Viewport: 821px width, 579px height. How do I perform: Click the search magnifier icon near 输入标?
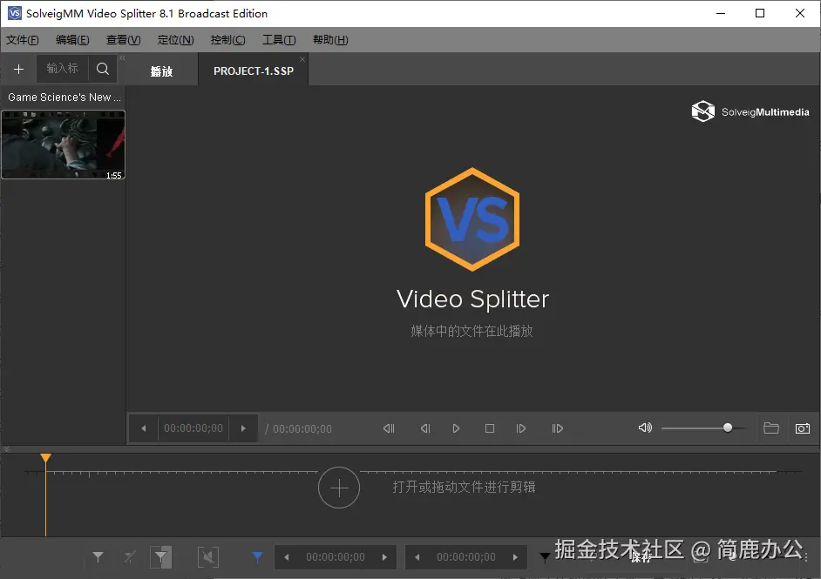pos(102,69)
